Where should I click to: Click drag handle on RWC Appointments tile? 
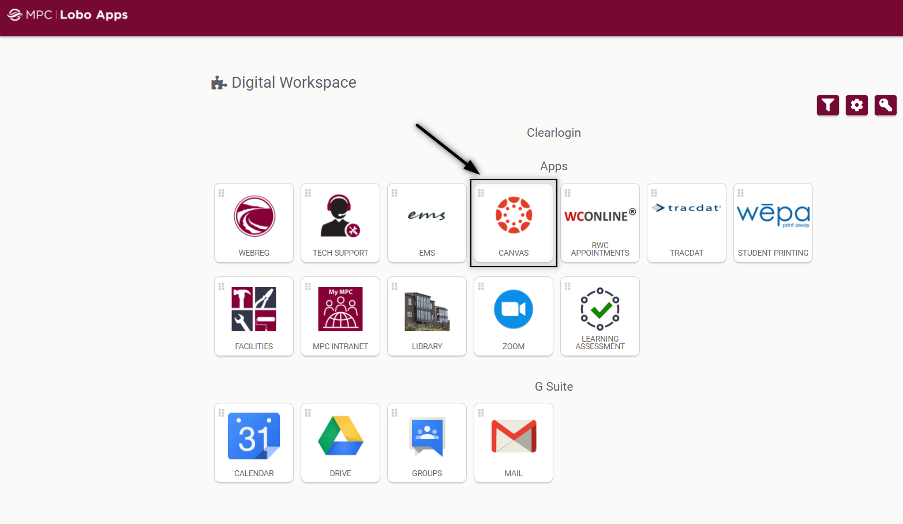click(568, 193)
